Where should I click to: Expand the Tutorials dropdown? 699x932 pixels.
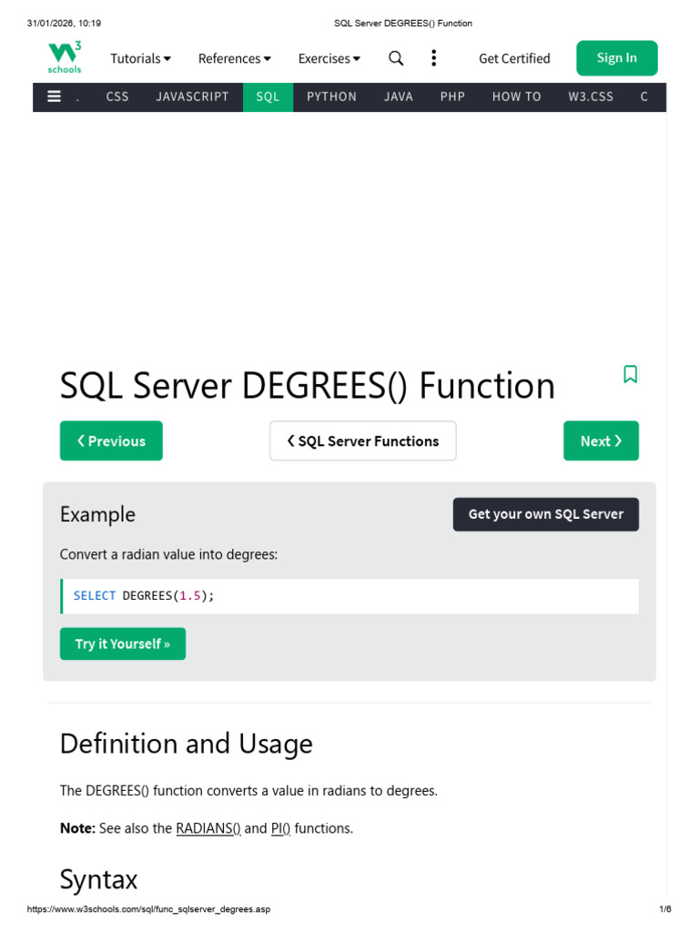pos(140,58)
